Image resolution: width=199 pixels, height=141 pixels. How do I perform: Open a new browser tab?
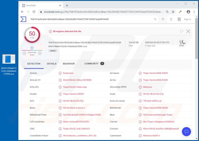click(x=67, y=6)
